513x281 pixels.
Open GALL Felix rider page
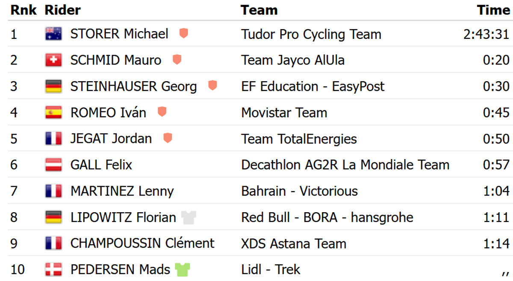click(x=101, y=165)
